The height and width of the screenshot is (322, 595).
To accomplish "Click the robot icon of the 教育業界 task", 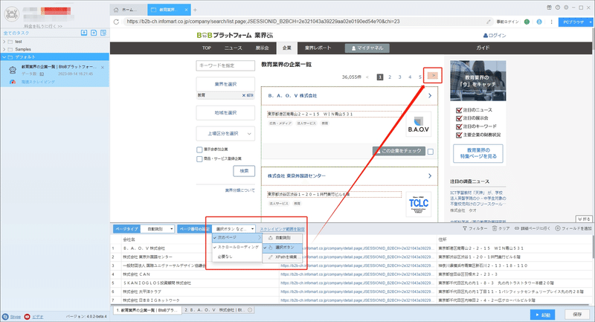I will (x=13, y=70).
